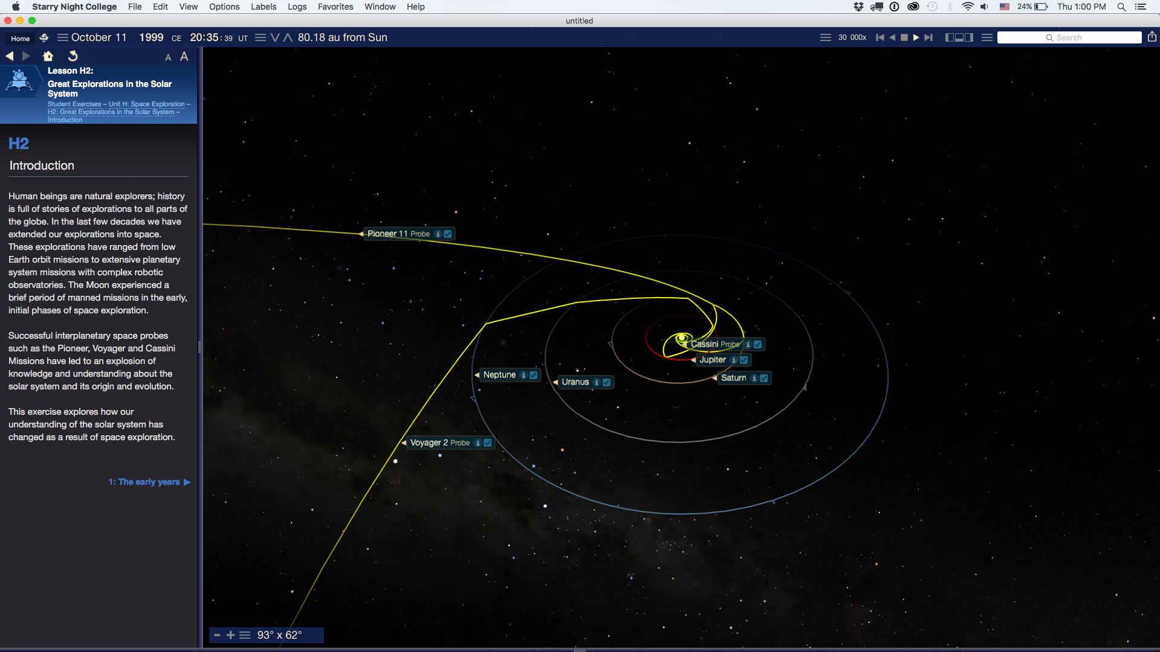Uncheck the Saturn label checkbox
This screenshot has width=1160, height=652.
point(764,379)
